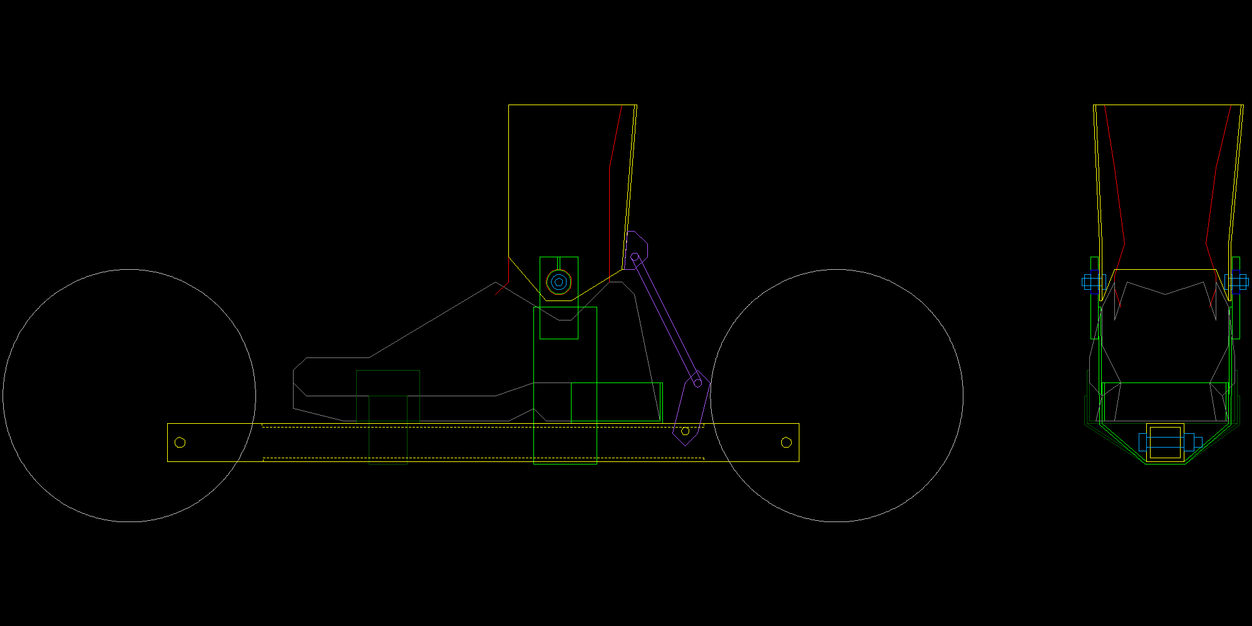Click the small yellow hole at frame's left end
Viewport: 1252px width, 626px height.
click(x=180, y=443)
